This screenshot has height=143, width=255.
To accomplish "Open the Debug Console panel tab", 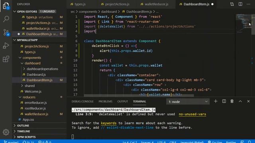I will tap(82, 102).
